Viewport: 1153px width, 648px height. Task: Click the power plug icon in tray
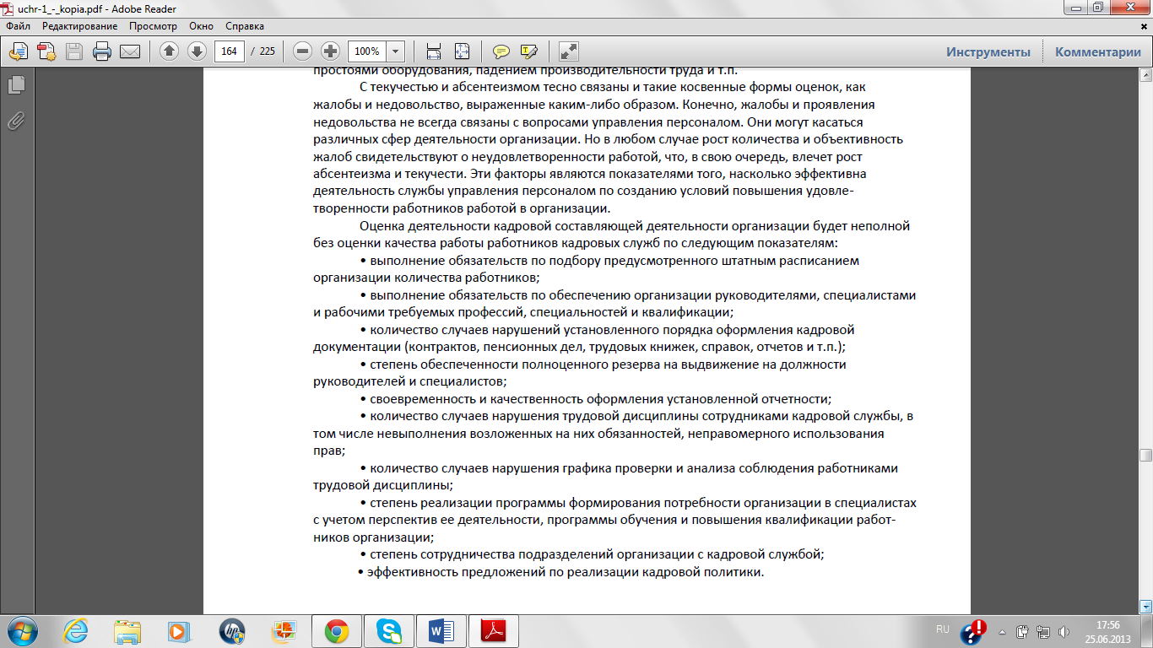pos(1022,631)
